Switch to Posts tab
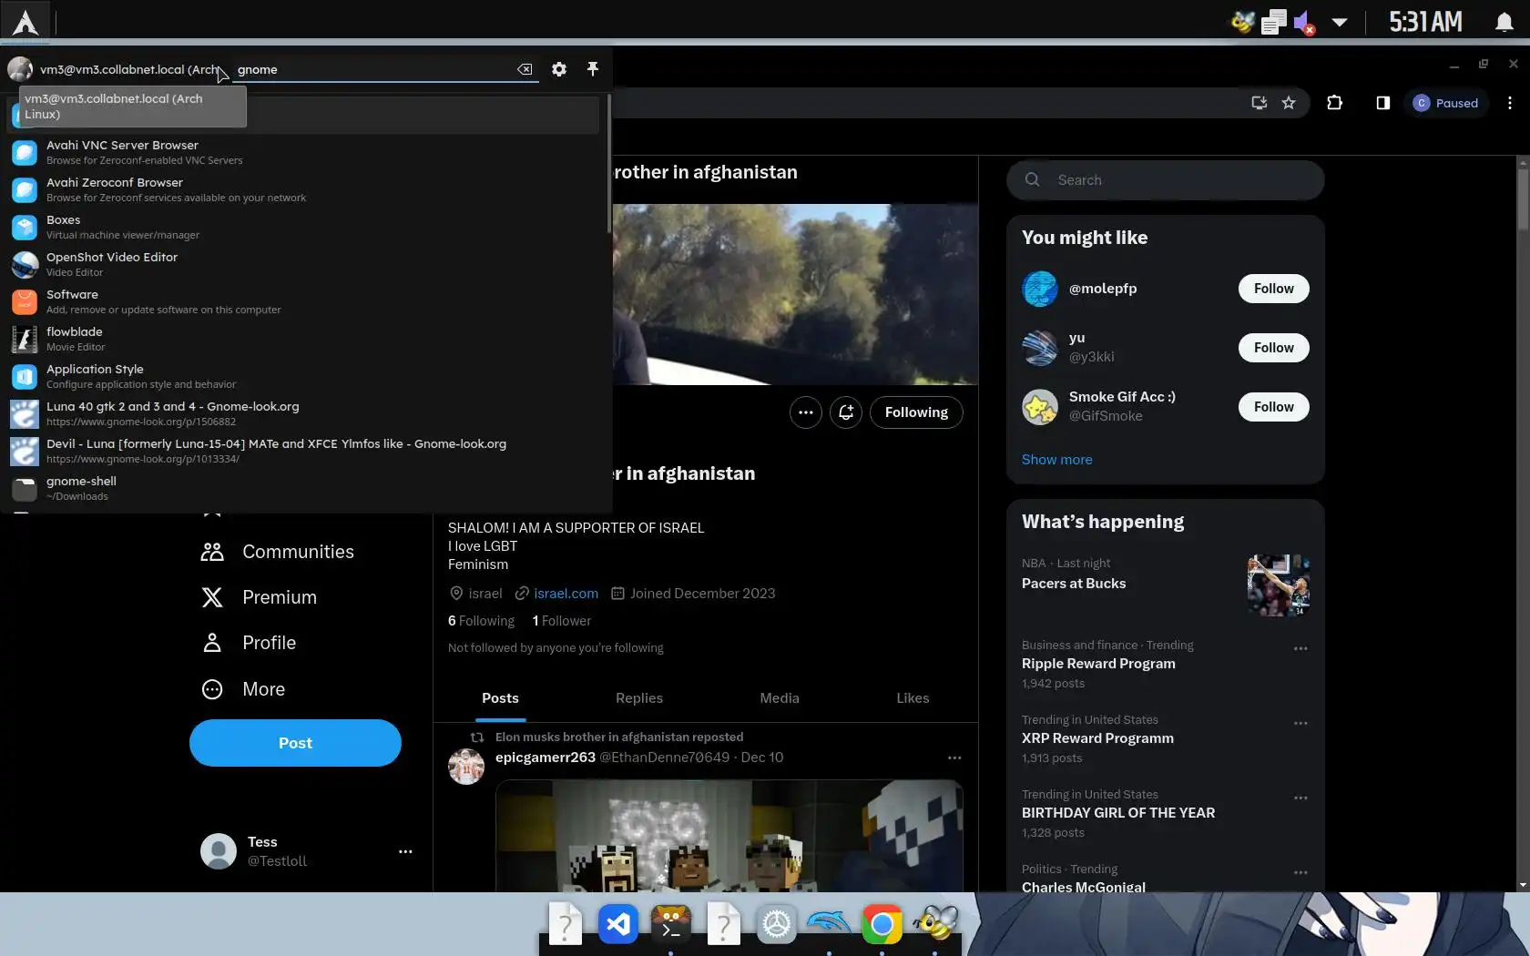 coord(500,698)
